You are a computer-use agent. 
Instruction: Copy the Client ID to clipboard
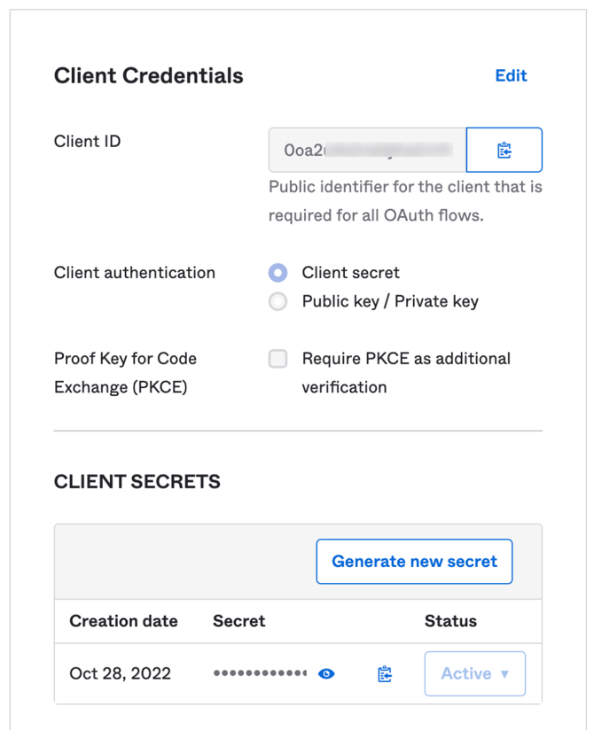[504, 150]
